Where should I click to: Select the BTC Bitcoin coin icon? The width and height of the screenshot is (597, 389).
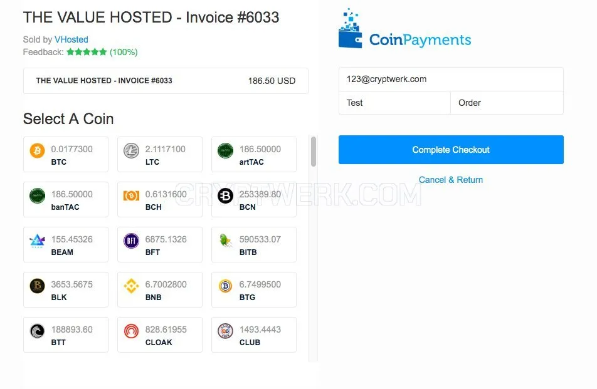(x=38, y=150)
